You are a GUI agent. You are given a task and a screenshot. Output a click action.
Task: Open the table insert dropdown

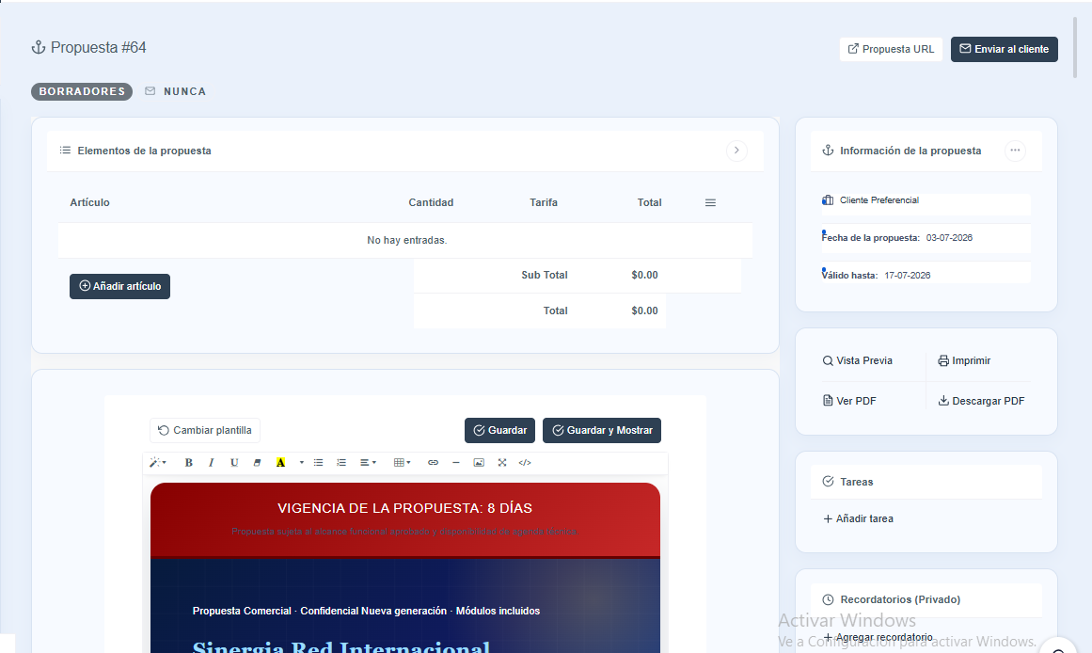tap(402, 463)
